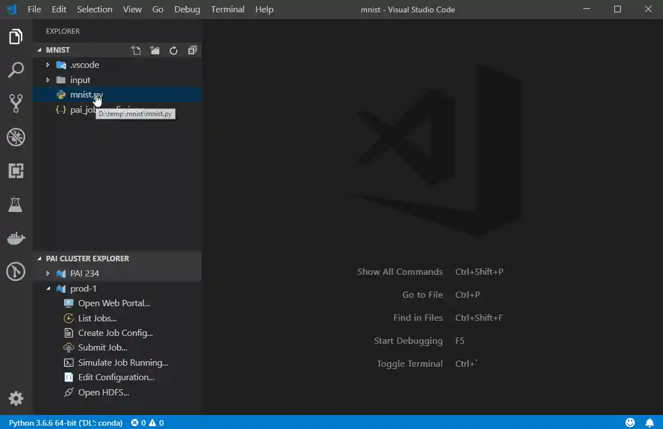Select Python 3.6.6 interpreter in status bar
This screenshot has width=663, height=429.
pos(66,423)
